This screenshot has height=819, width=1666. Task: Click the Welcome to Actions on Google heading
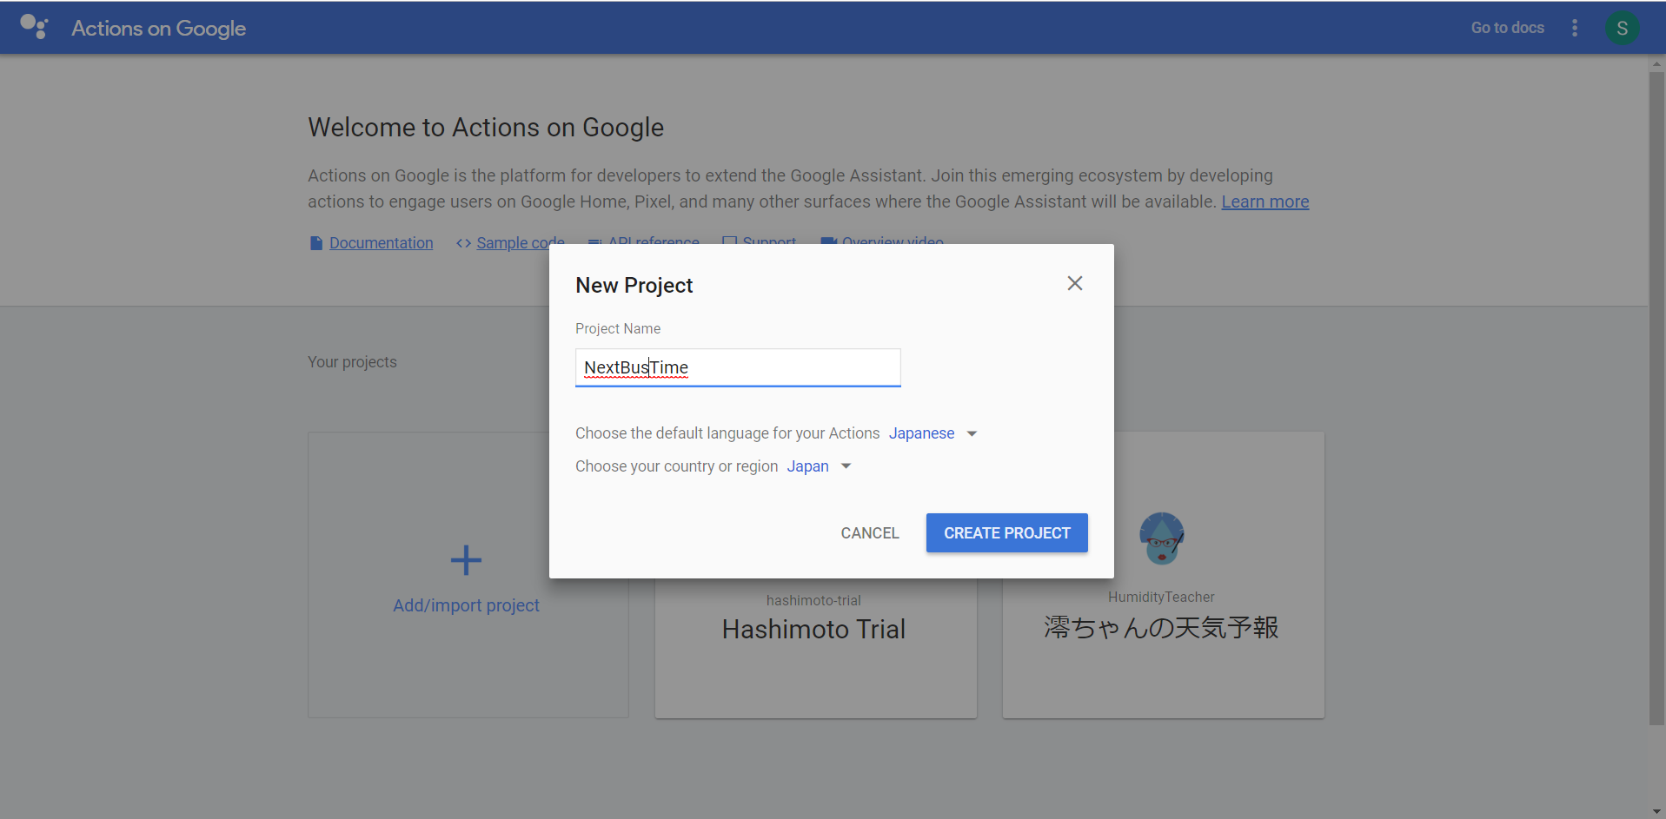(486, 128)
